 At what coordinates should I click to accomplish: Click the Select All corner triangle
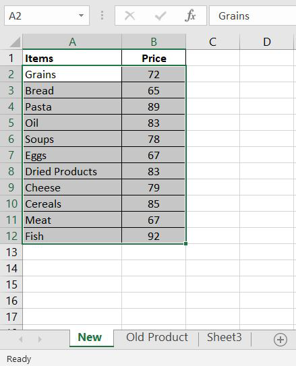16,42
